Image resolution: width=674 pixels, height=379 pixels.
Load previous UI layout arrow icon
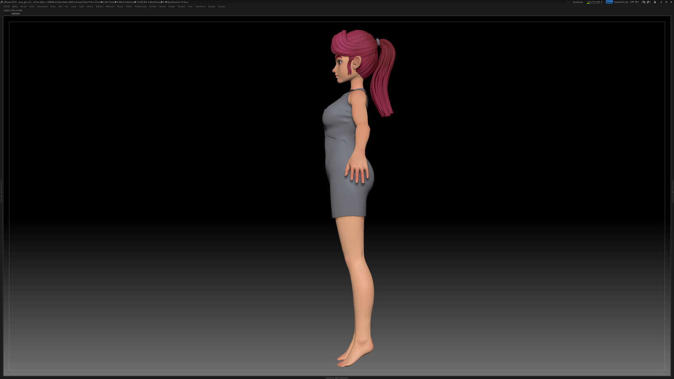click(632, 2)
